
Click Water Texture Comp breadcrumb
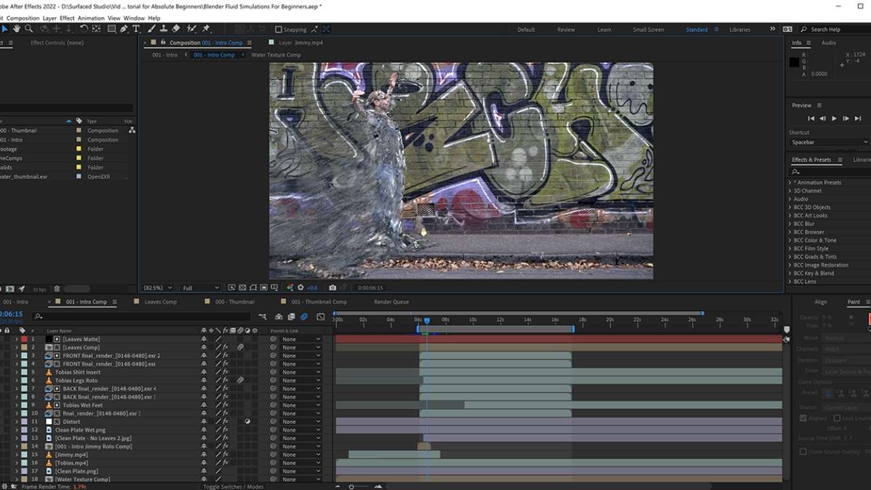pos(276,54)
